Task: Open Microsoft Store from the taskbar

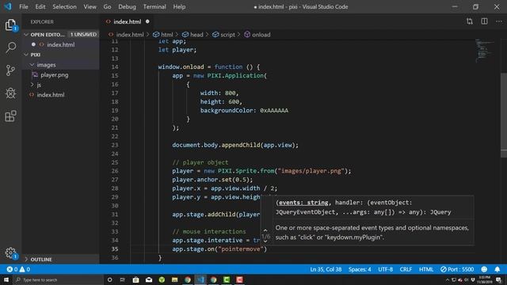Action: [x=135, y=279]
